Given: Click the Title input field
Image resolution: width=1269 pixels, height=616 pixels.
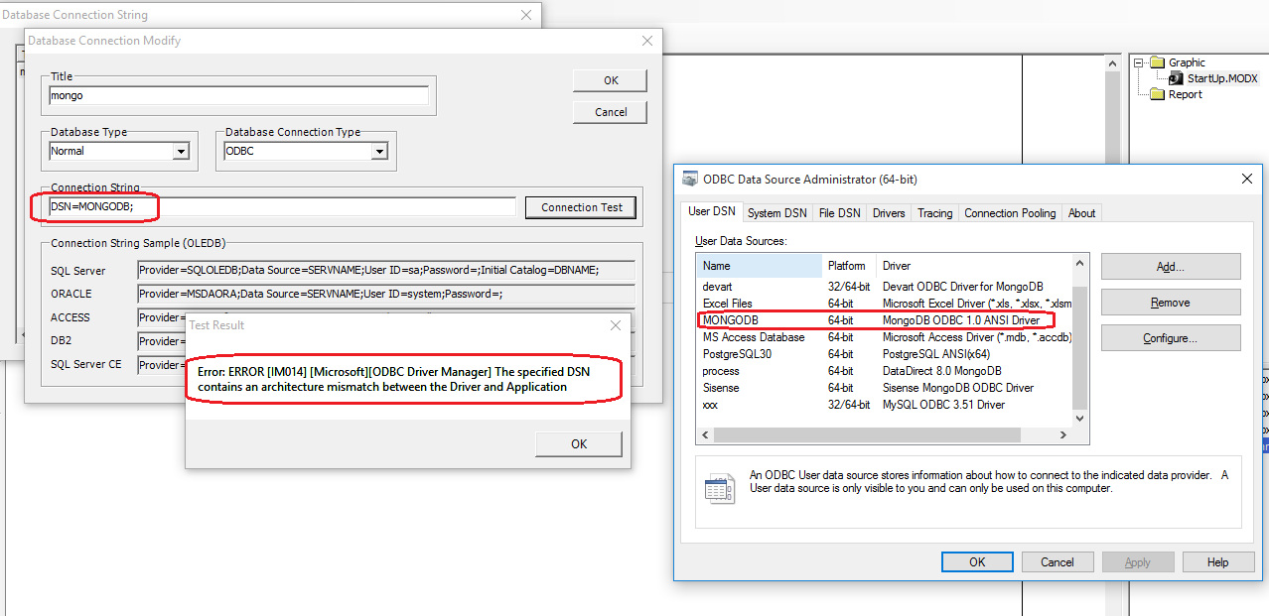Looking at the screenshot, I should pyautogui.click(x=238, y=96).
